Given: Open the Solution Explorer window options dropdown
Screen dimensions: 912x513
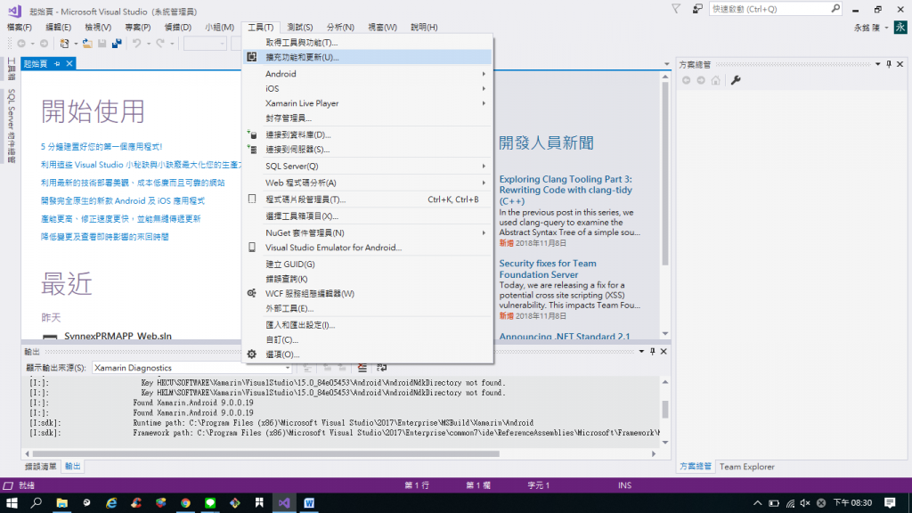Looking at the screenshot, I should click(x=877, y=64).
